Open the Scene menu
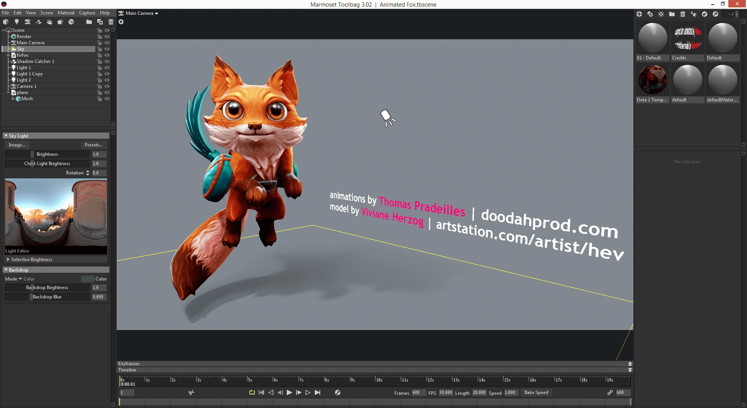 click(47, 13)
